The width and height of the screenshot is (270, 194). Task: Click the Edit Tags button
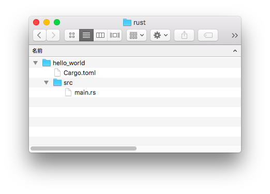pyautogui.click(x=208, y=35)
